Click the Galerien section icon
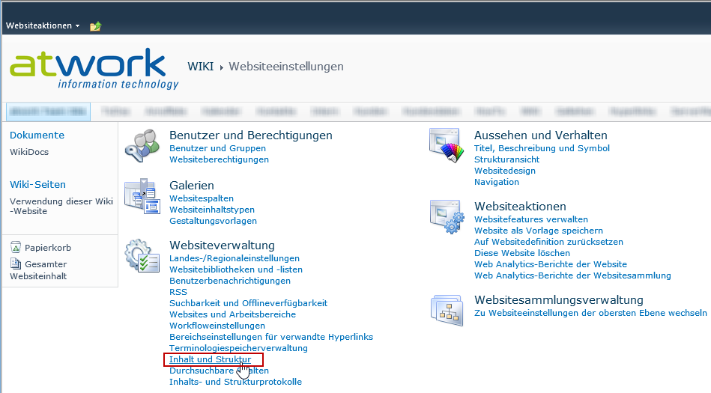 tap(142, 196)
